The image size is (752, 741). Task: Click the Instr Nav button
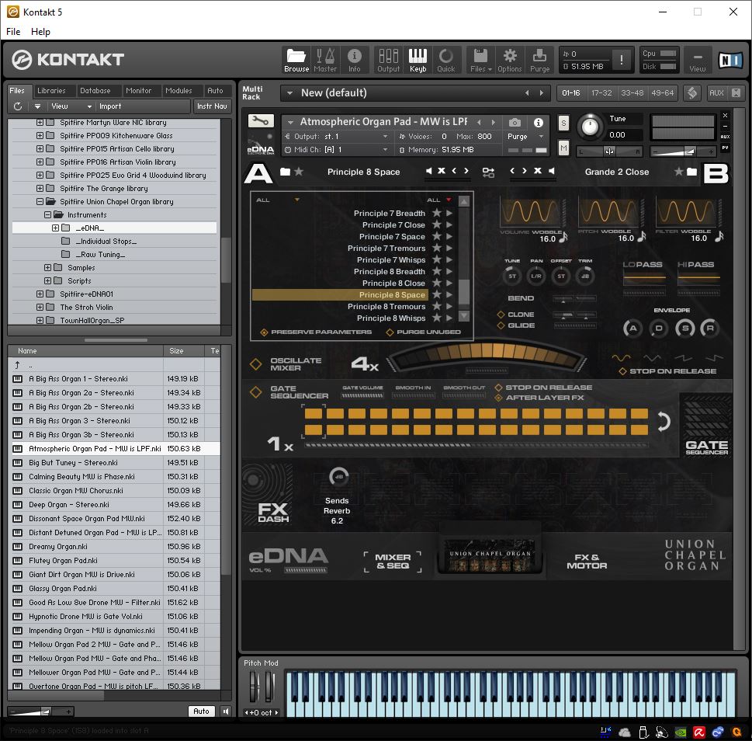212,106
